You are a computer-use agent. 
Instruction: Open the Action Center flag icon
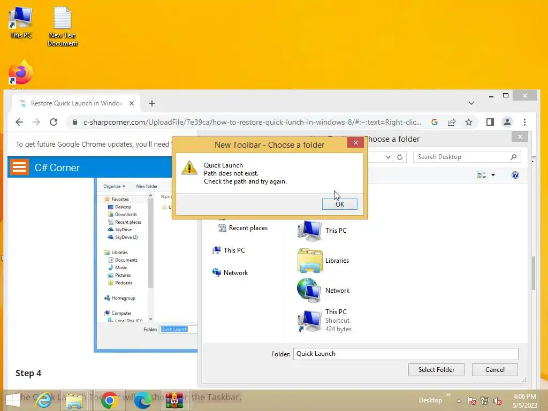point(471,401)
